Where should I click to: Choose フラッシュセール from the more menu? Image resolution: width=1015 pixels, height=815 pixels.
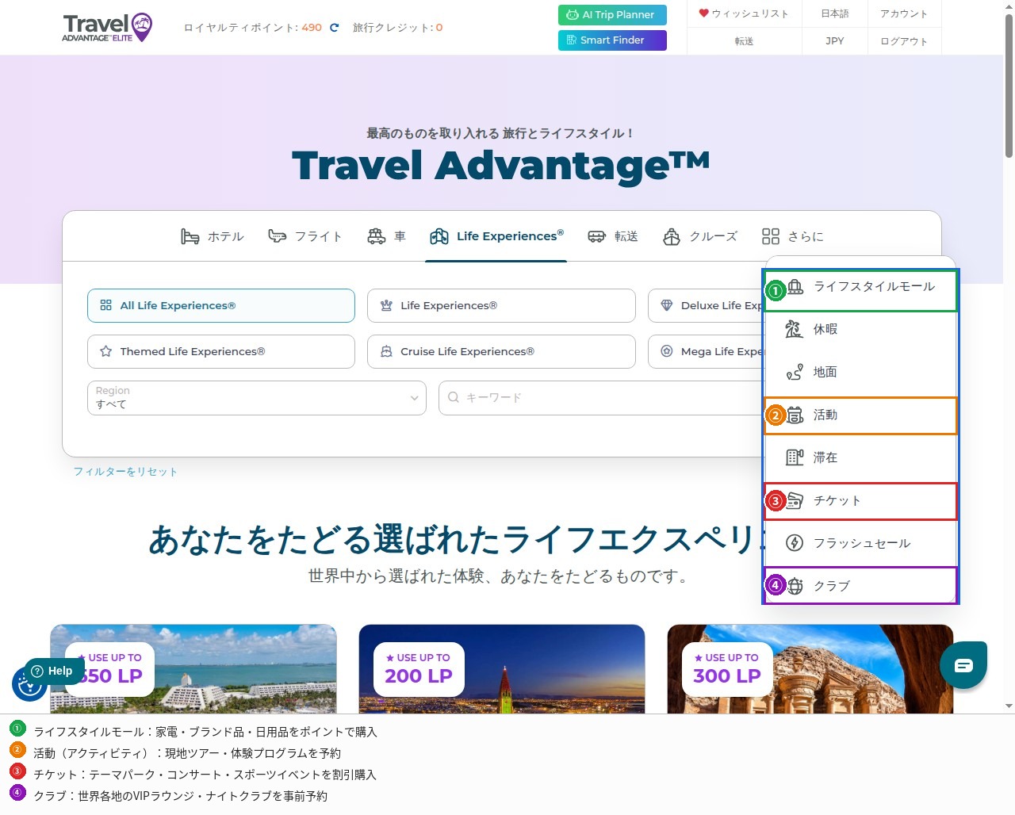click(x=861, y=543)
